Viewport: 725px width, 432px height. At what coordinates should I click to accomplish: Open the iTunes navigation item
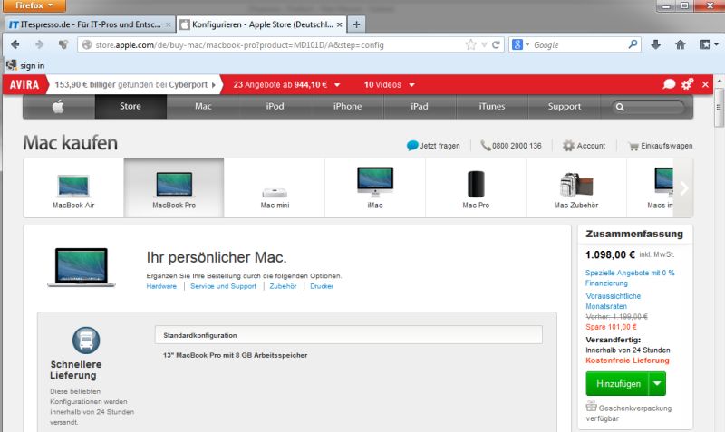point(492,106)
